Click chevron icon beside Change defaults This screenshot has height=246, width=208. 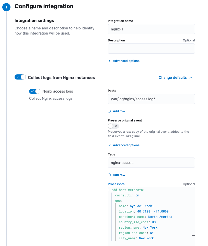point(191,77)
